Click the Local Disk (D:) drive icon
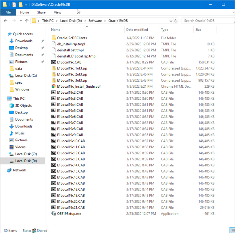The height and width of the screenshot is (233, 235). 11,161
